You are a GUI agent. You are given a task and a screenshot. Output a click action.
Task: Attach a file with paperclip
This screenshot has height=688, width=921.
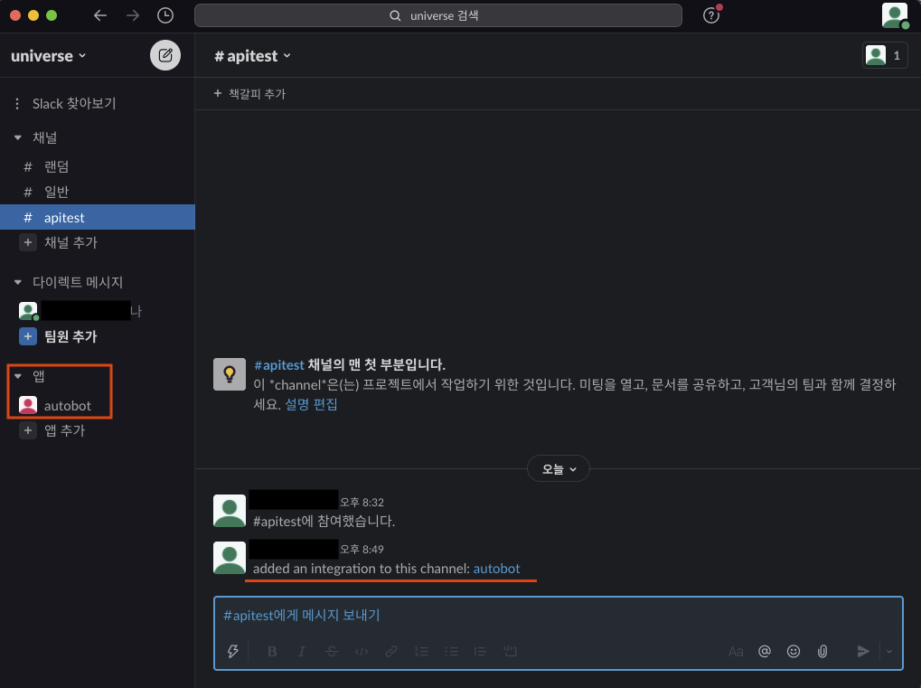pyautogui.click(x=822, y=651)
